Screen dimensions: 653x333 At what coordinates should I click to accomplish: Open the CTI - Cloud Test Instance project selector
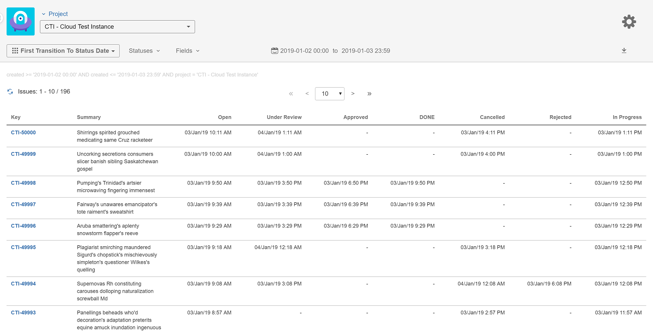(x=117, y=27)
